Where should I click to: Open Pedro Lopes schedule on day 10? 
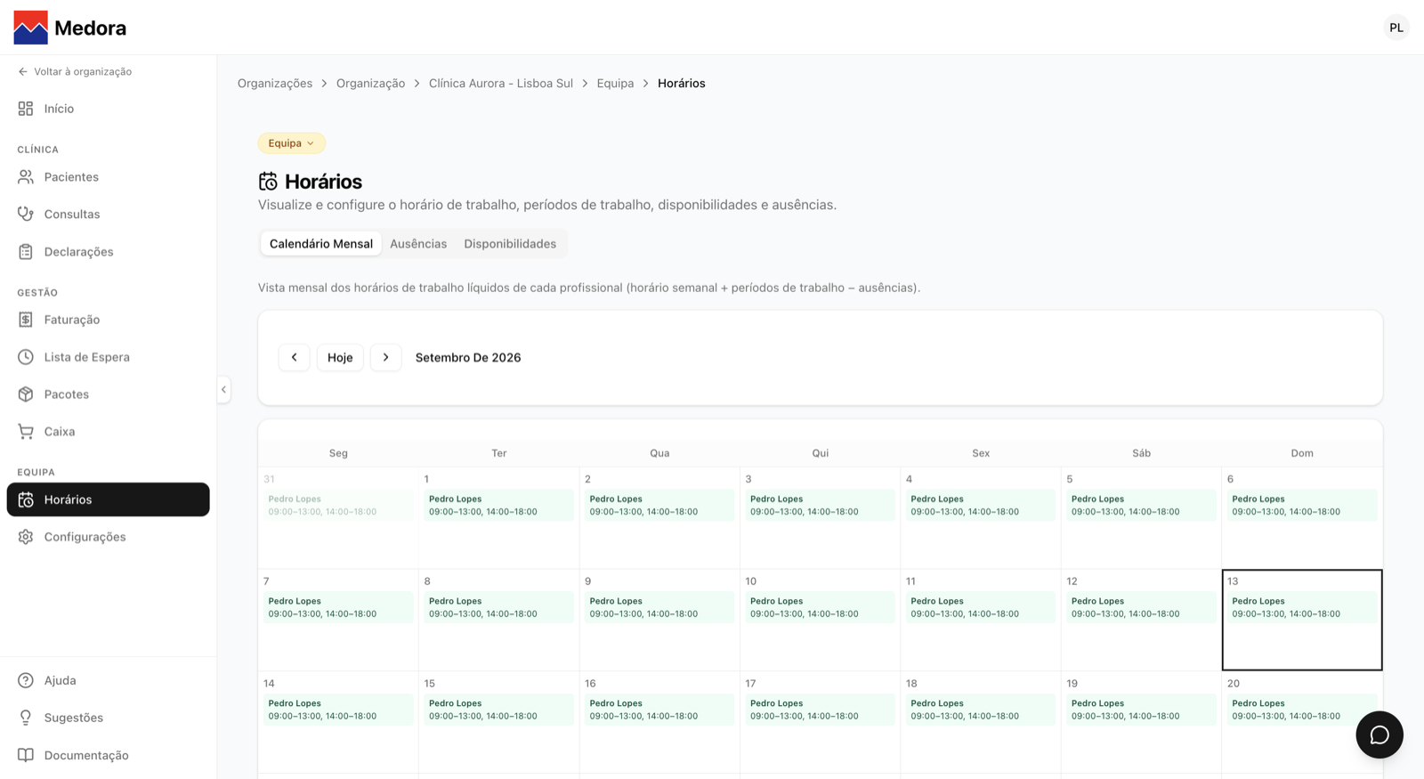tap(820, 607)
